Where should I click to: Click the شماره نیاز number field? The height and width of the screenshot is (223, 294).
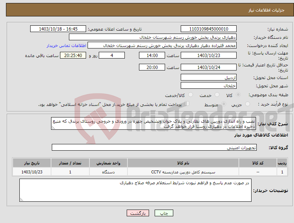click(x=209, y=29)
